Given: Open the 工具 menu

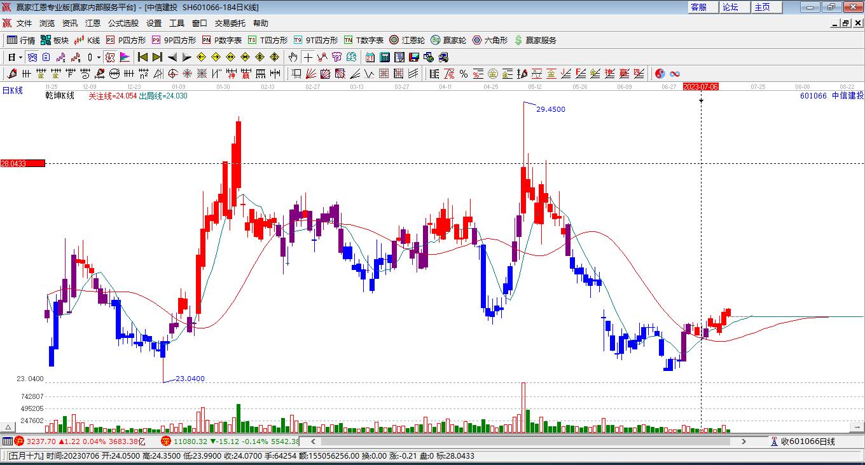Looking at the screenshot, I should (x=177, y=24).
